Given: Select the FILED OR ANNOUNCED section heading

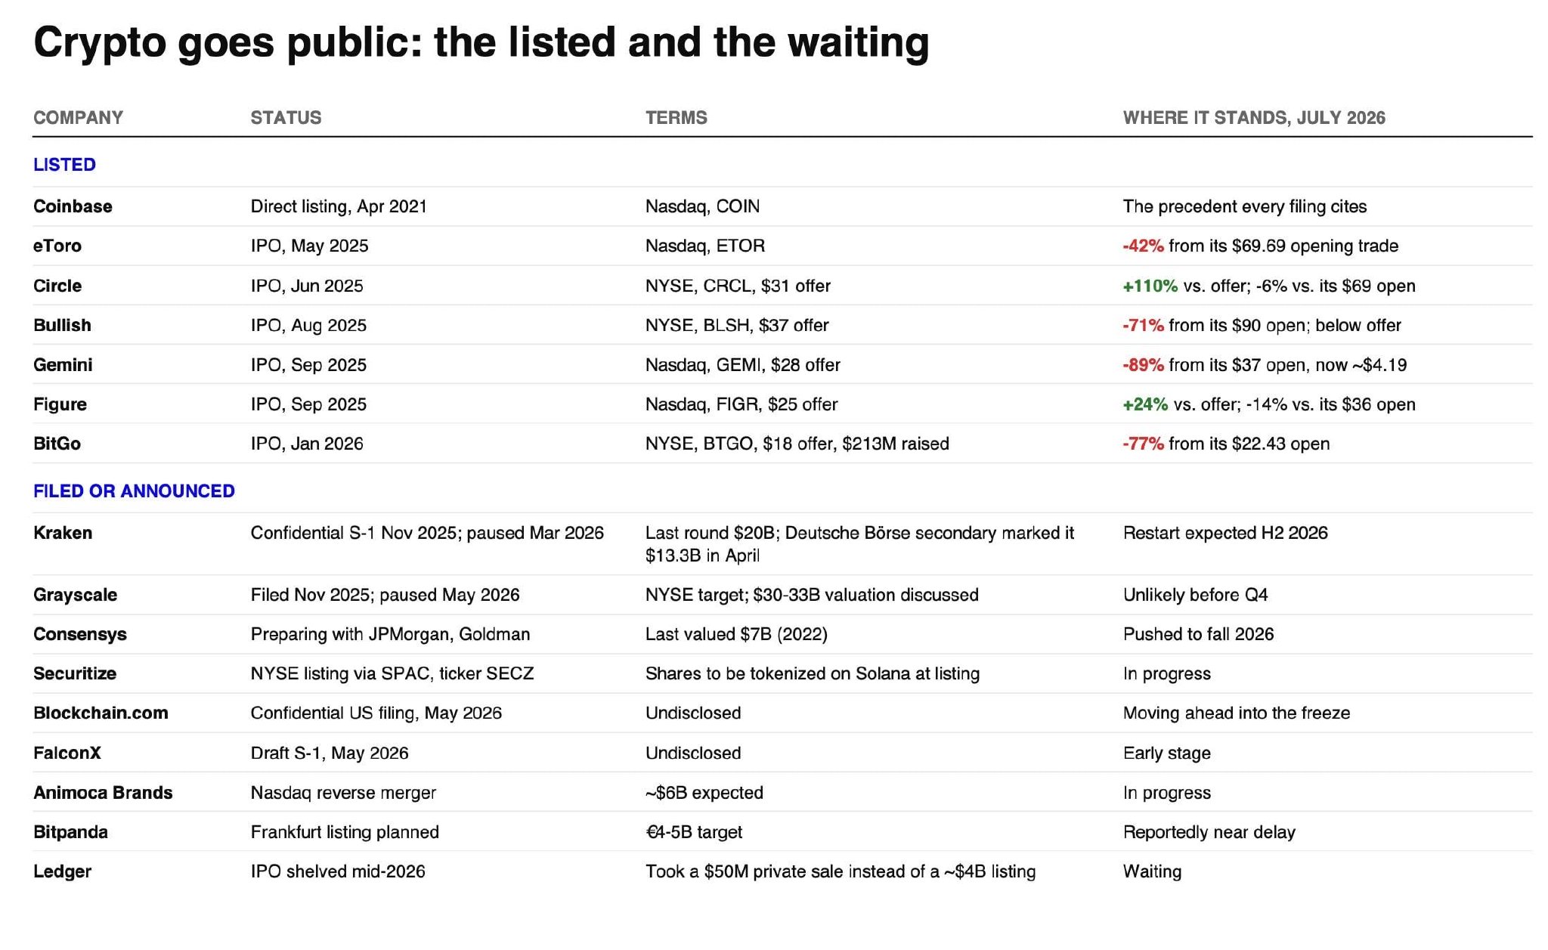Looking at the screenshot, I should pyautogui.click(x=134, y=491).
